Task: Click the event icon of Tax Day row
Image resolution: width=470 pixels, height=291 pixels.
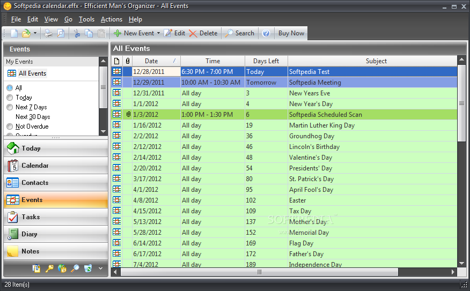Action: pos(117,211)
